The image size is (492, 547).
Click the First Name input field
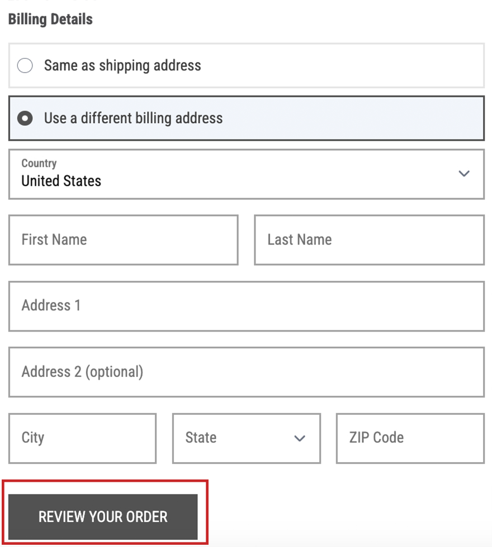pos(123,240)
